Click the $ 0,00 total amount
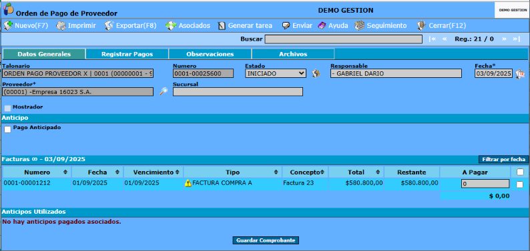 (499, 196)
